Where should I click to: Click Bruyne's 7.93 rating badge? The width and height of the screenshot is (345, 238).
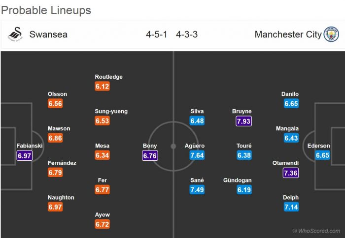pos(243,121)
